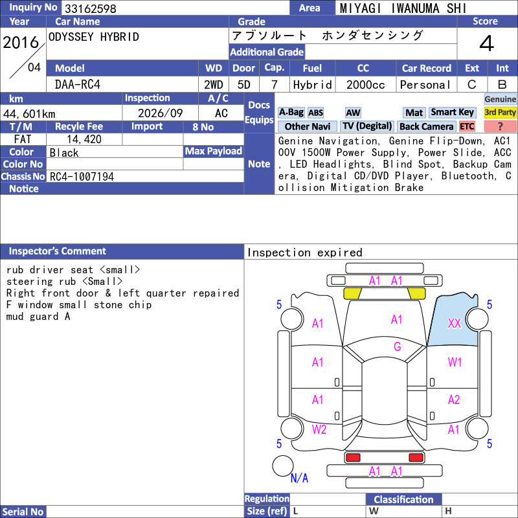Click the comment 'rub driver seat <small>'
The width and height of the screenshot is (518, 518).
[73, 269]
